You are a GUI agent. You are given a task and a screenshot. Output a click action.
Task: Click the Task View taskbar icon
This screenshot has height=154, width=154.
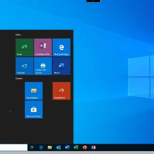pyautogui.click(x=32, y=147)
